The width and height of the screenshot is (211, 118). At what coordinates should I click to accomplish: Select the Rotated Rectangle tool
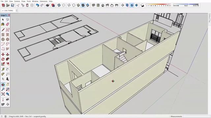pos(8,34)
